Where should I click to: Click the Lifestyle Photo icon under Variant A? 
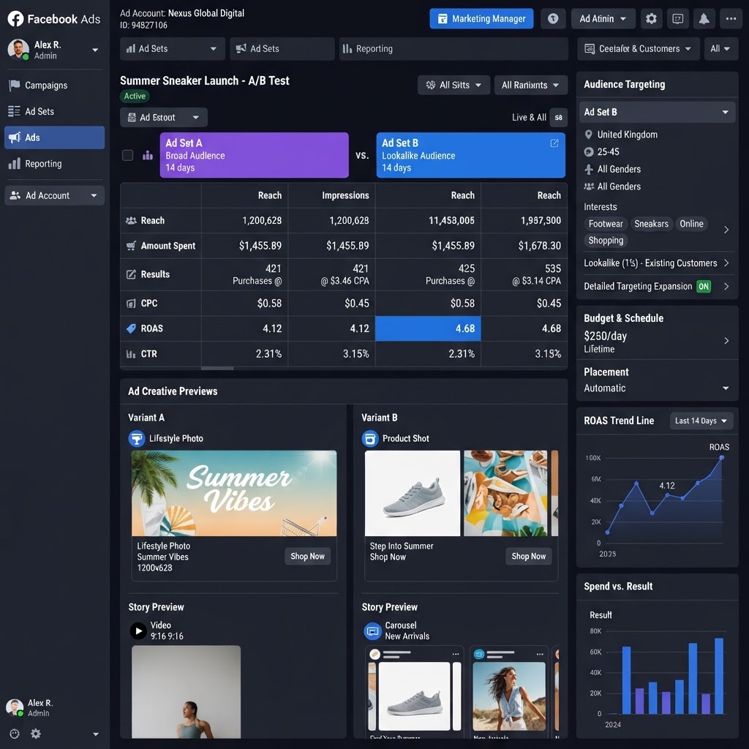(137, 438)
